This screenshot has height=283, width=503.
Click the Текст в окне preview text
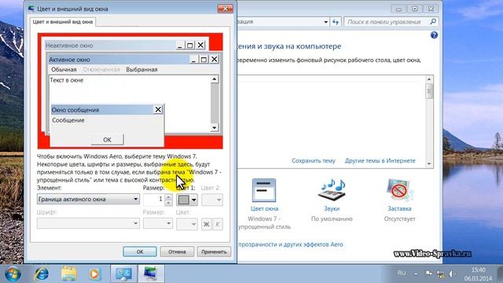pyautogui.click(x=67, y=80)
